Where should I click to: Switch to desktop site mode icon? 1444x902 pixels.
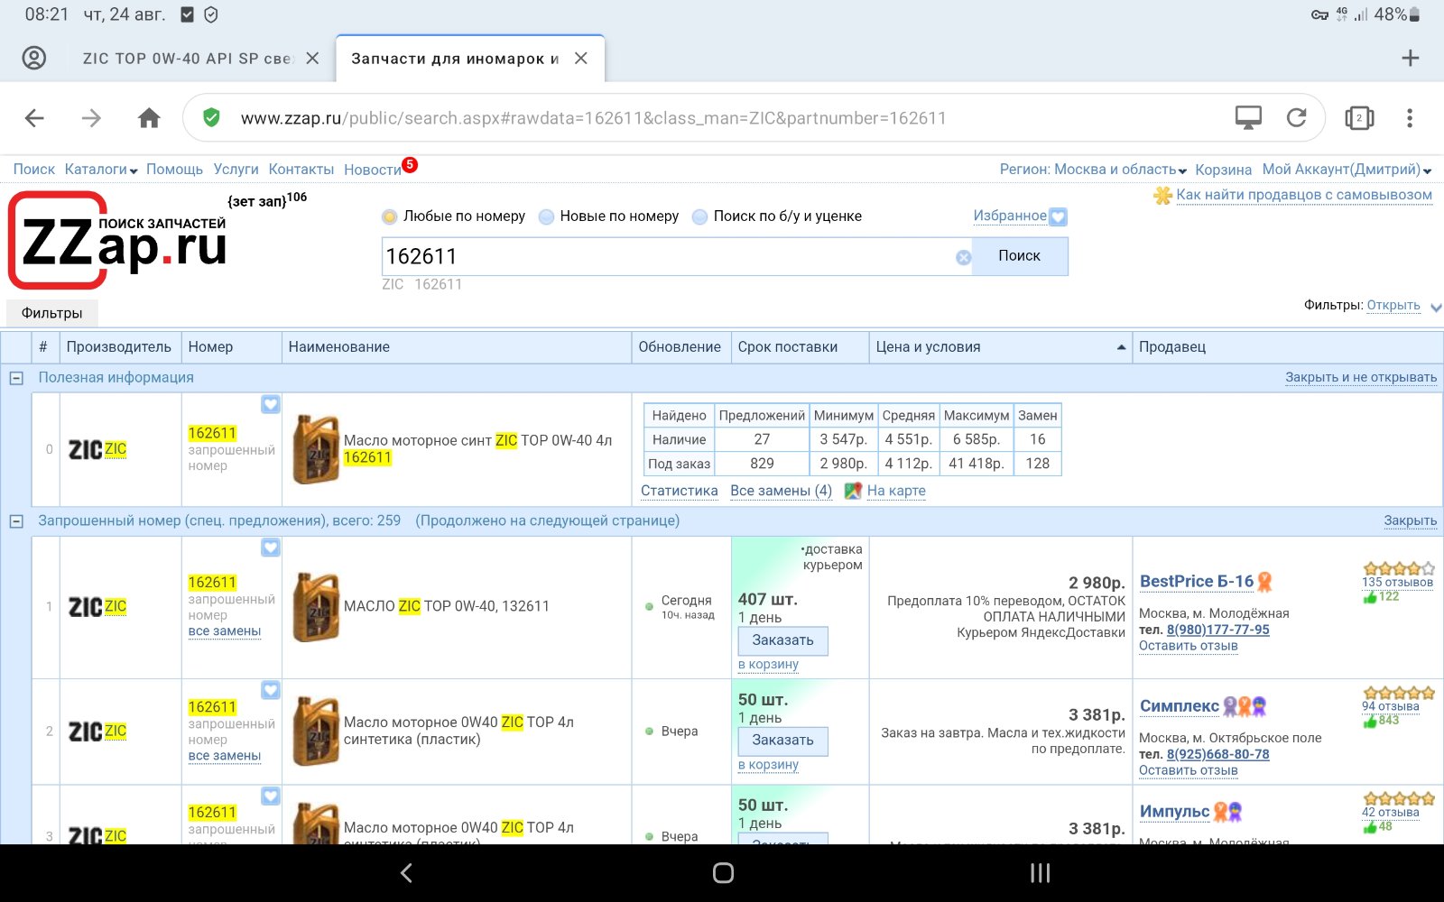click(x=1248, y=117)
